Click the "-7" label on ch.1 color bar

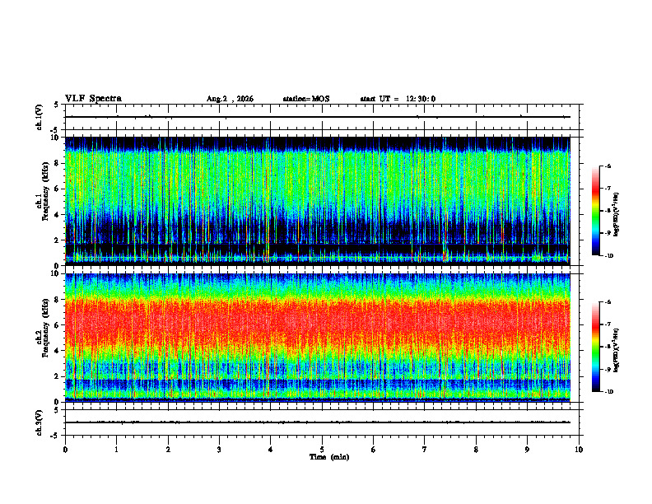pyautogui.click(x=608, y=189)
